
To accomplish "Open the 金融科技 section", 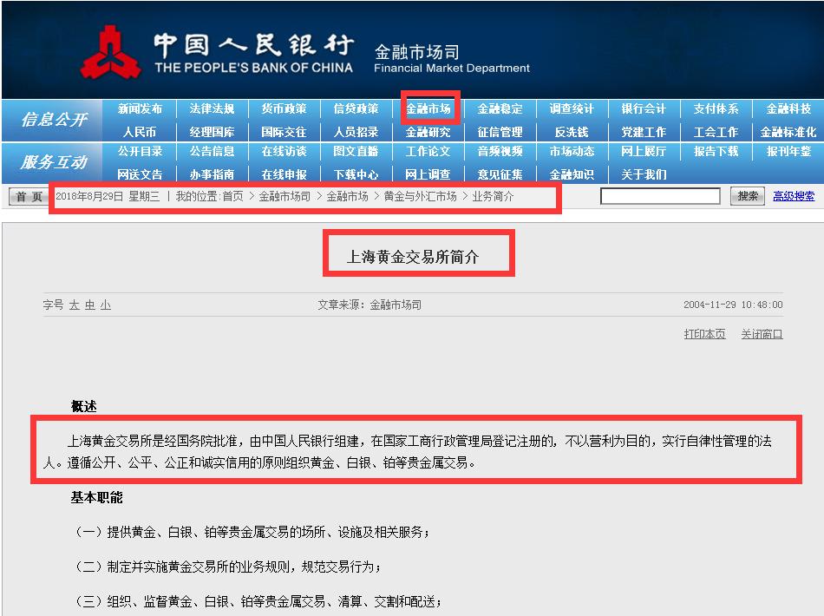I will tap(791, 108).
